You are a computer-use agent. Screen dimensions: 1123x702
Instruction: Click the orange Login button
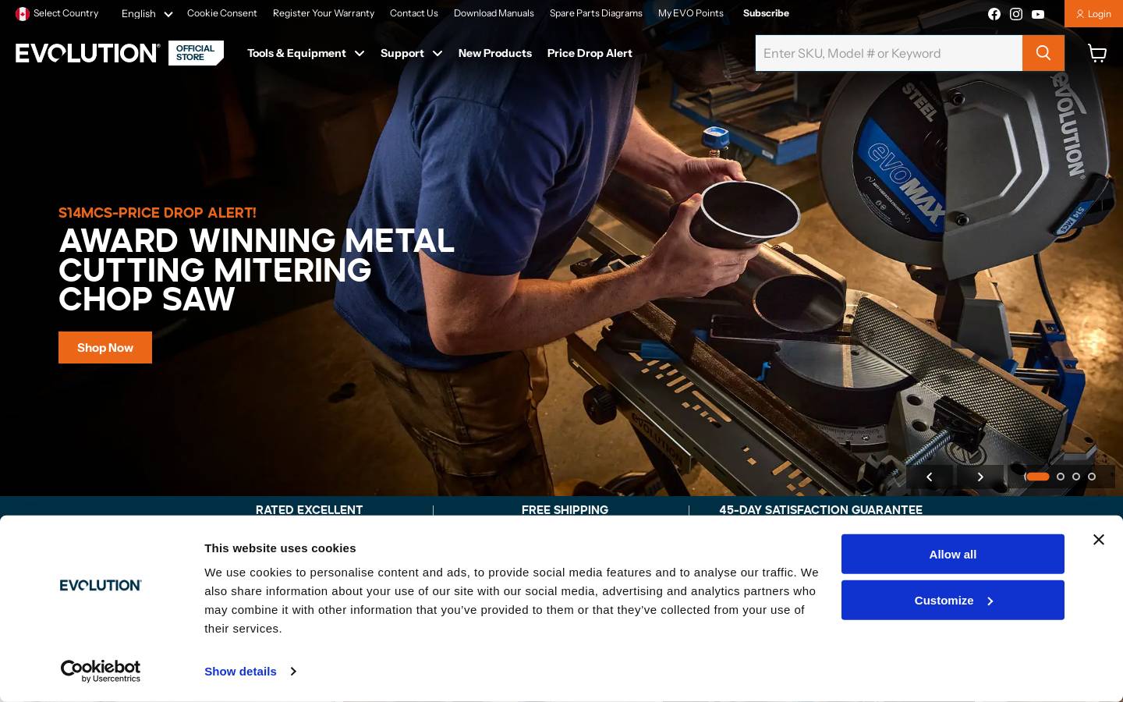[x=1093, y=13]
